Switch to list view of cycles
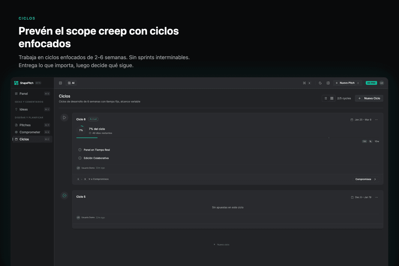This screenshot has height=266, width=399. [x=326, y=98]
